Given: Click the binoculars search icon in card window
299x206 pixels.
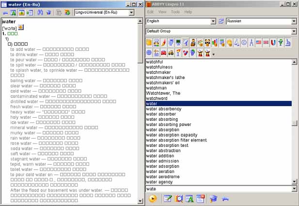Looking at the screenshot, I should point(40,13).
